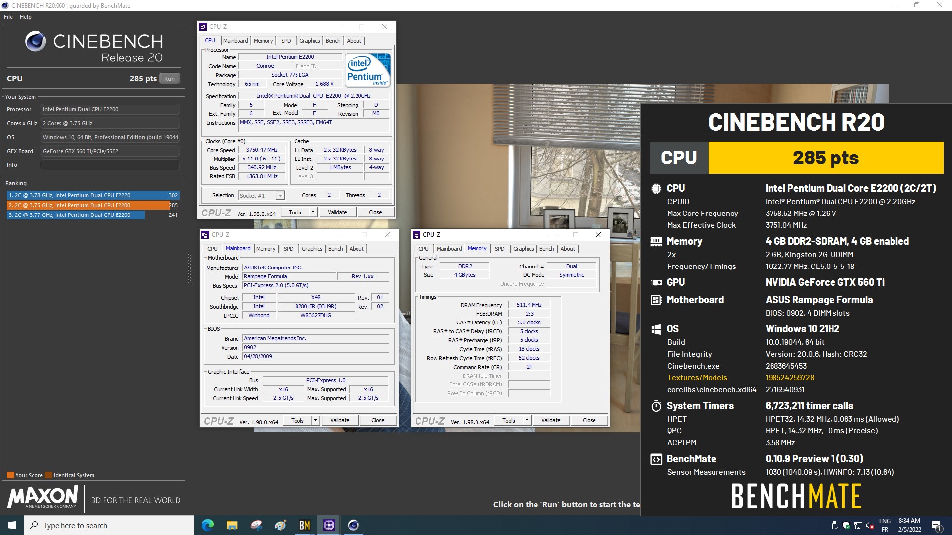Click Close in Mainboard CPU-Z window
952x535 pixels.
click(x=378, y=420)
